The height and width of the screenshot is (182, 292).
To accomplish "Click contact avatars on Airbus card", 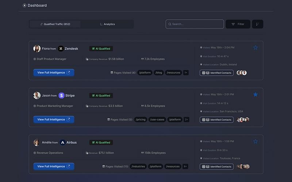I will [243, 167].
